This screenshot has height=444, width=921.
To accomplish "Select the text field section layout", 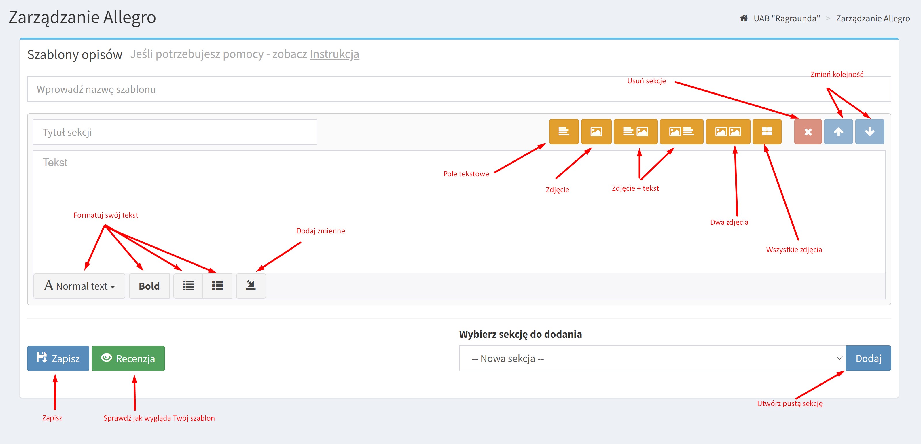I will pos(564,132).
